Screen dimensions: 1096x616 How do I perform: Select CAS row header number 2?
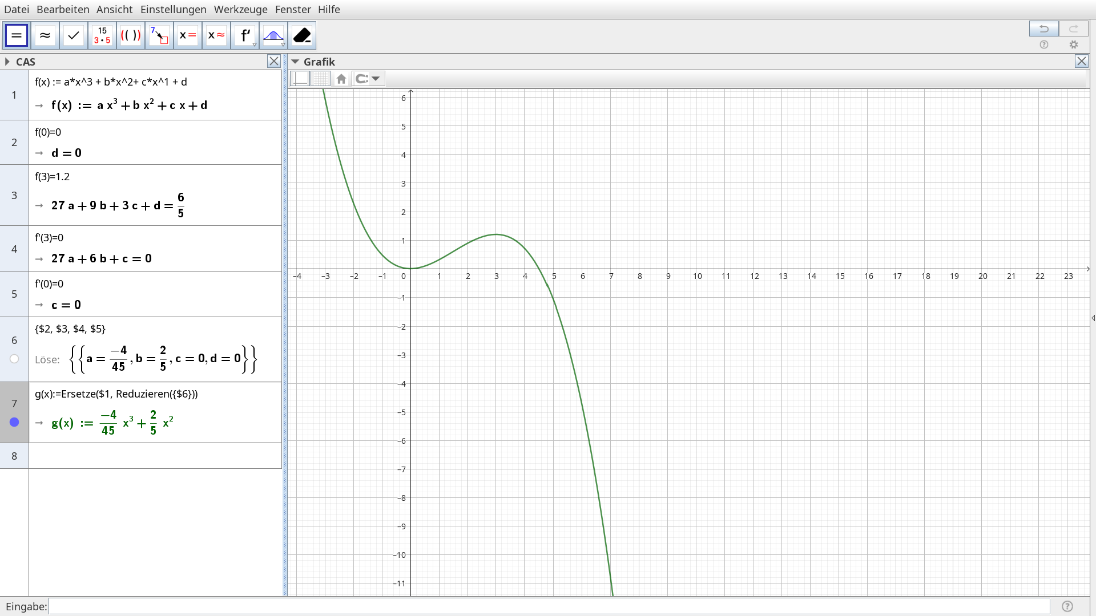[x=14, y=142]
